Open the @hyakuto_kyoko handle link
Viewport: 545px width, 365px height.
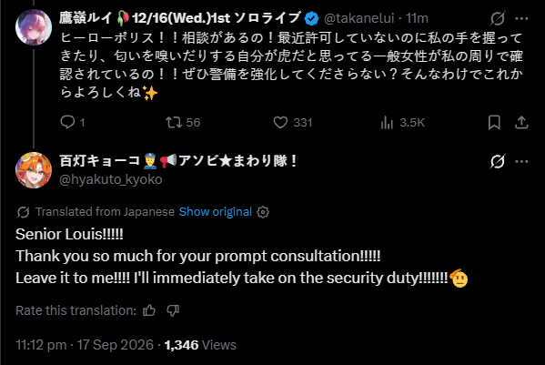[111, 179]
